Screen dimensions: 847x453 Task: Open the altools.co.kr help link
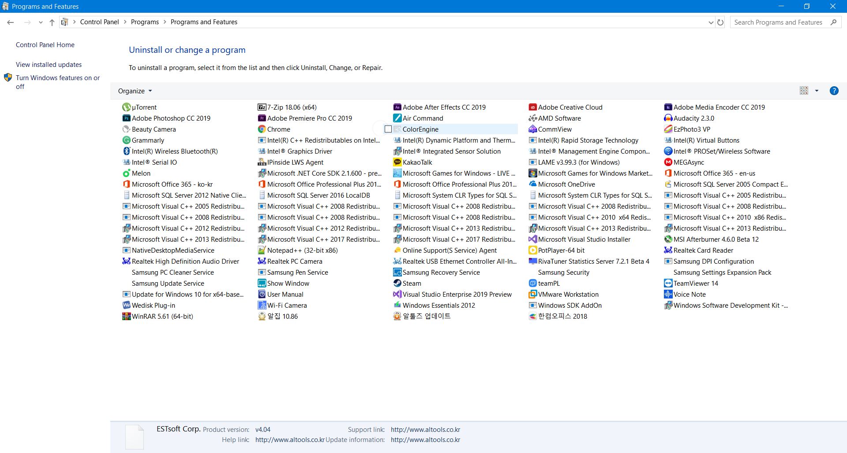click(290, 440)
